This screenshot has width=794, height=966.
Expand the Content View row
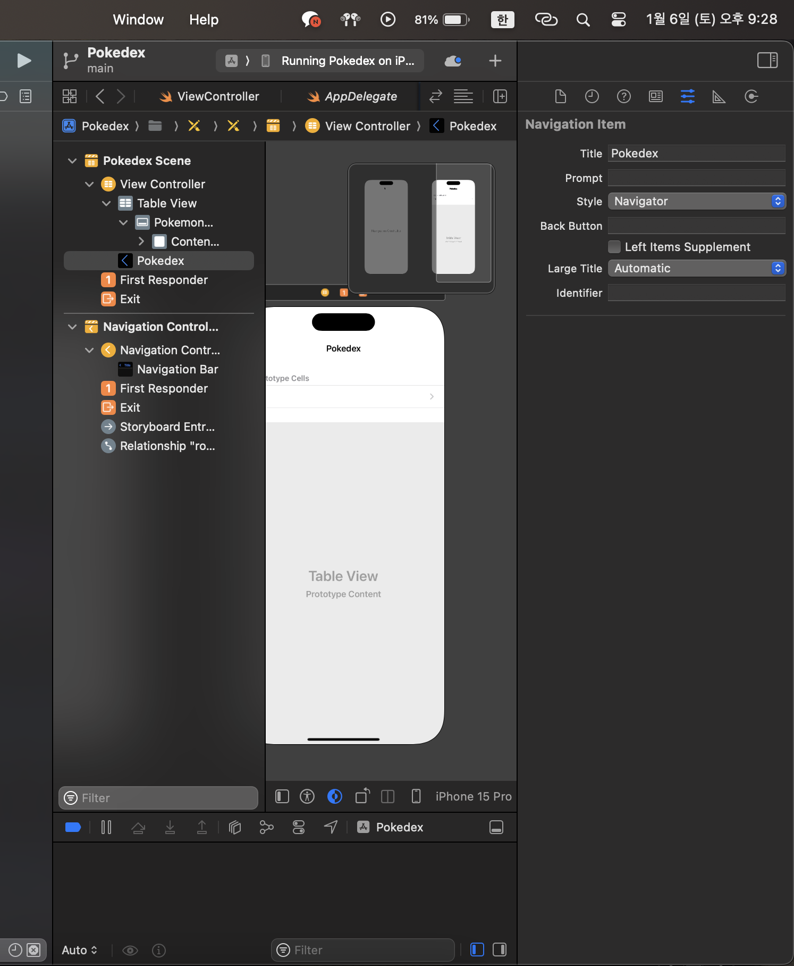141,241
